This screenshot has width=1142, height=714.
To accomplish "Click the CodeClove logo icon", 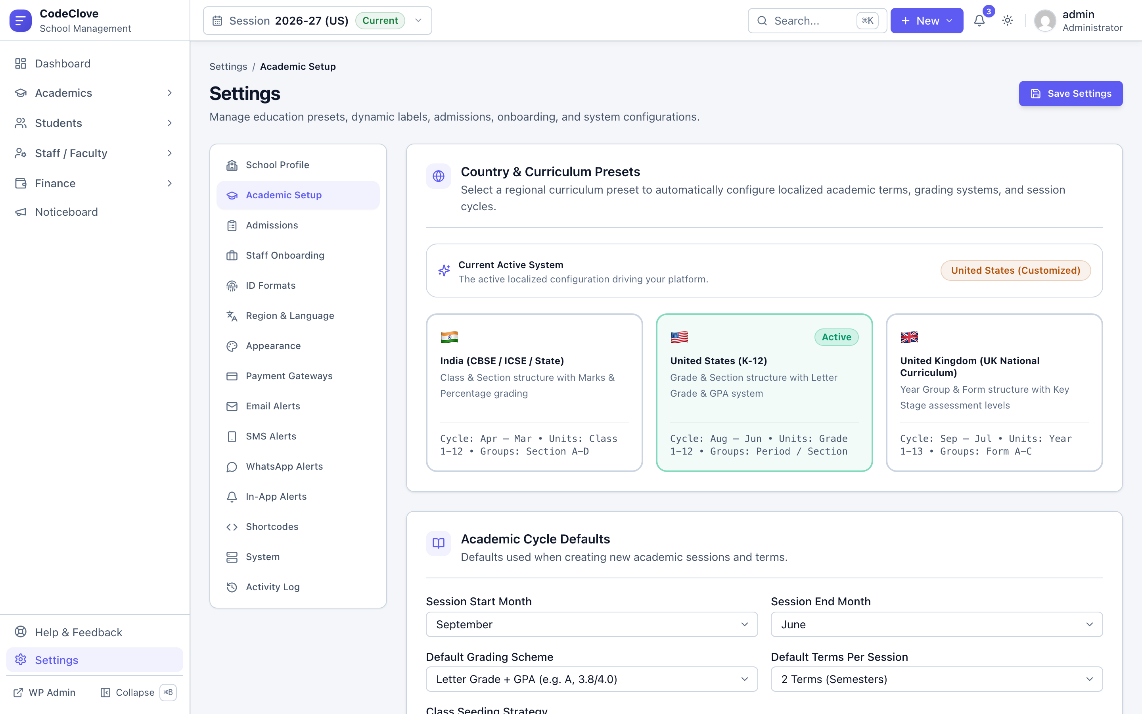I will [20, 21].
